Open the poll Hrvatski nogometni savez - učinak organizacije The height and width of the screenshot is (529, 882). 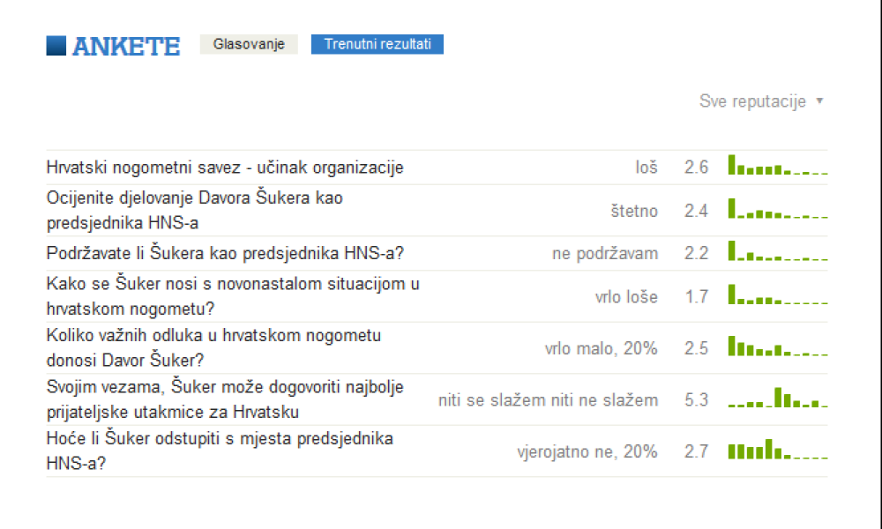coord(225,168)
